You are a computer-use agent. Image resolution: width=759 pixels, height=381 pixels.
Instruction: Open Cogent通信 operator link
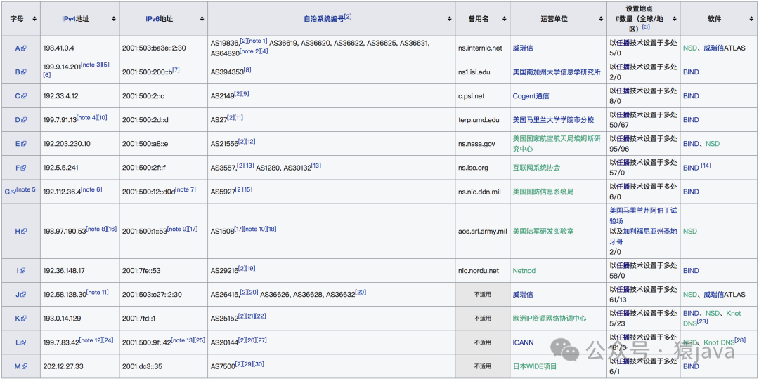[x=531, y=96]
